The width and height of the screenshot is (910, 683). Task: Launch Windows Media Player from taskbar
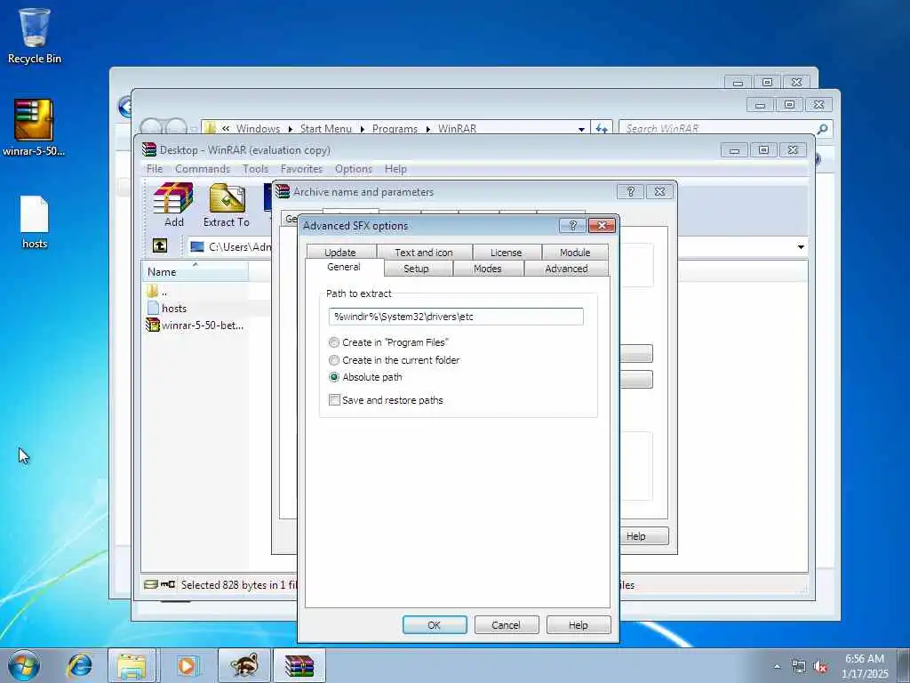(x=187, y=666)
